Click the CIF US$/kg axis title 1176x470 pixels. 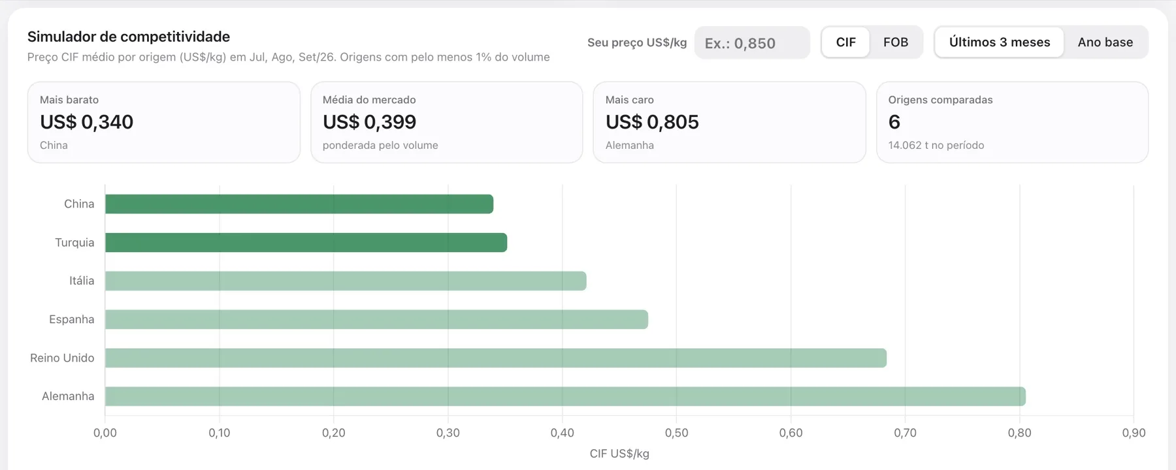click(619, 454)
